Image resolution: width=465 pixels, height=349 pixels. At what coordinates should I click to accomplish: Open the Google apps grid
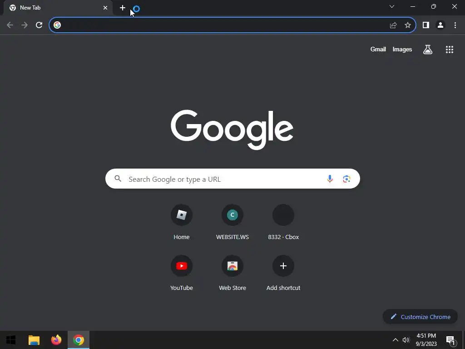click(450, 50)
